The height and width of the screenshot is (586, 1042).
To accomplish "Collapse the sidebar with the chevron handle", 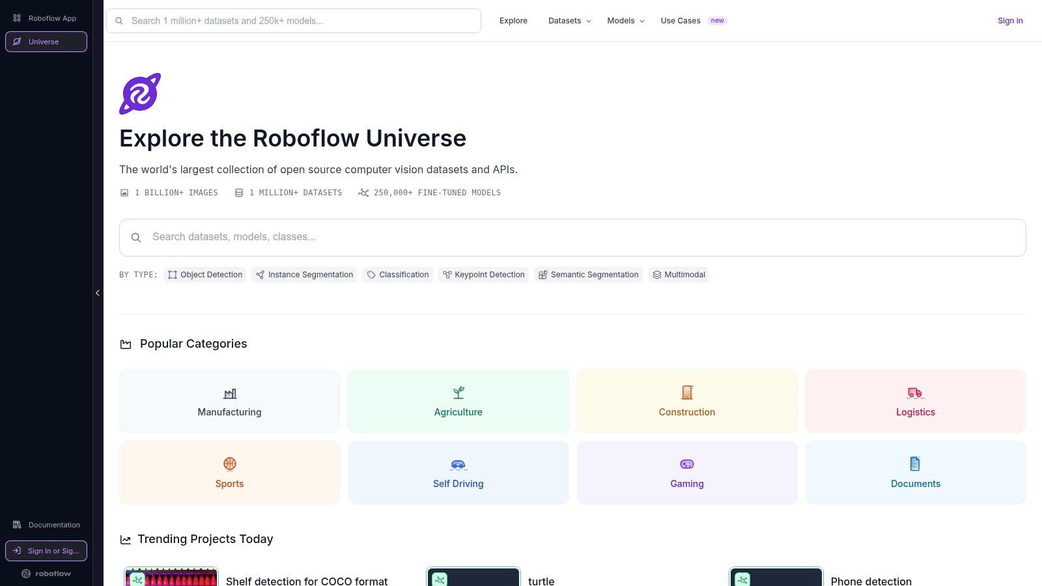I will 98,293.
